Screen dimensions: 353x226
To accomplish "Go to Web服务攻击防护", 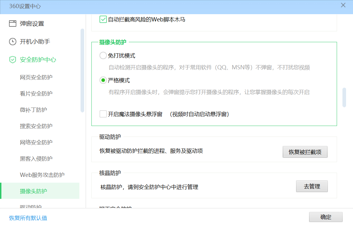I will [42, 175].
